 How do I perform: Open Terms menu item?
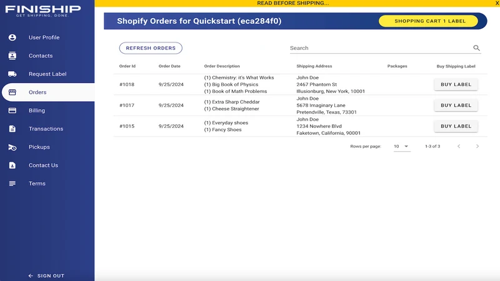[x=48, y=184]
